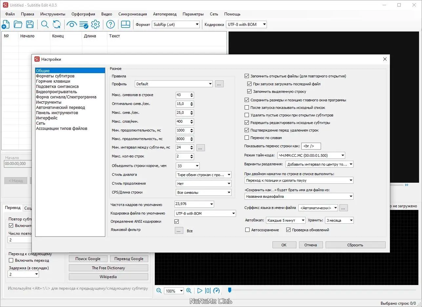Click the New subtitle file icon
Viewport: 422px width, 307px height.
[6, 25]
